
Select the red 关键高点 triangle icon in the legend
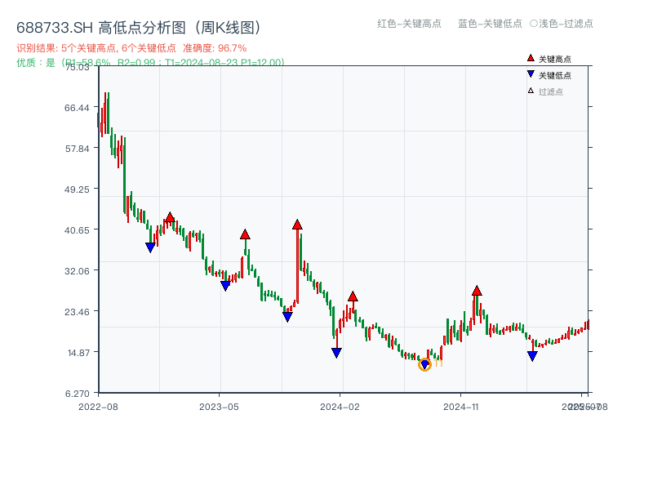point(531,58)
